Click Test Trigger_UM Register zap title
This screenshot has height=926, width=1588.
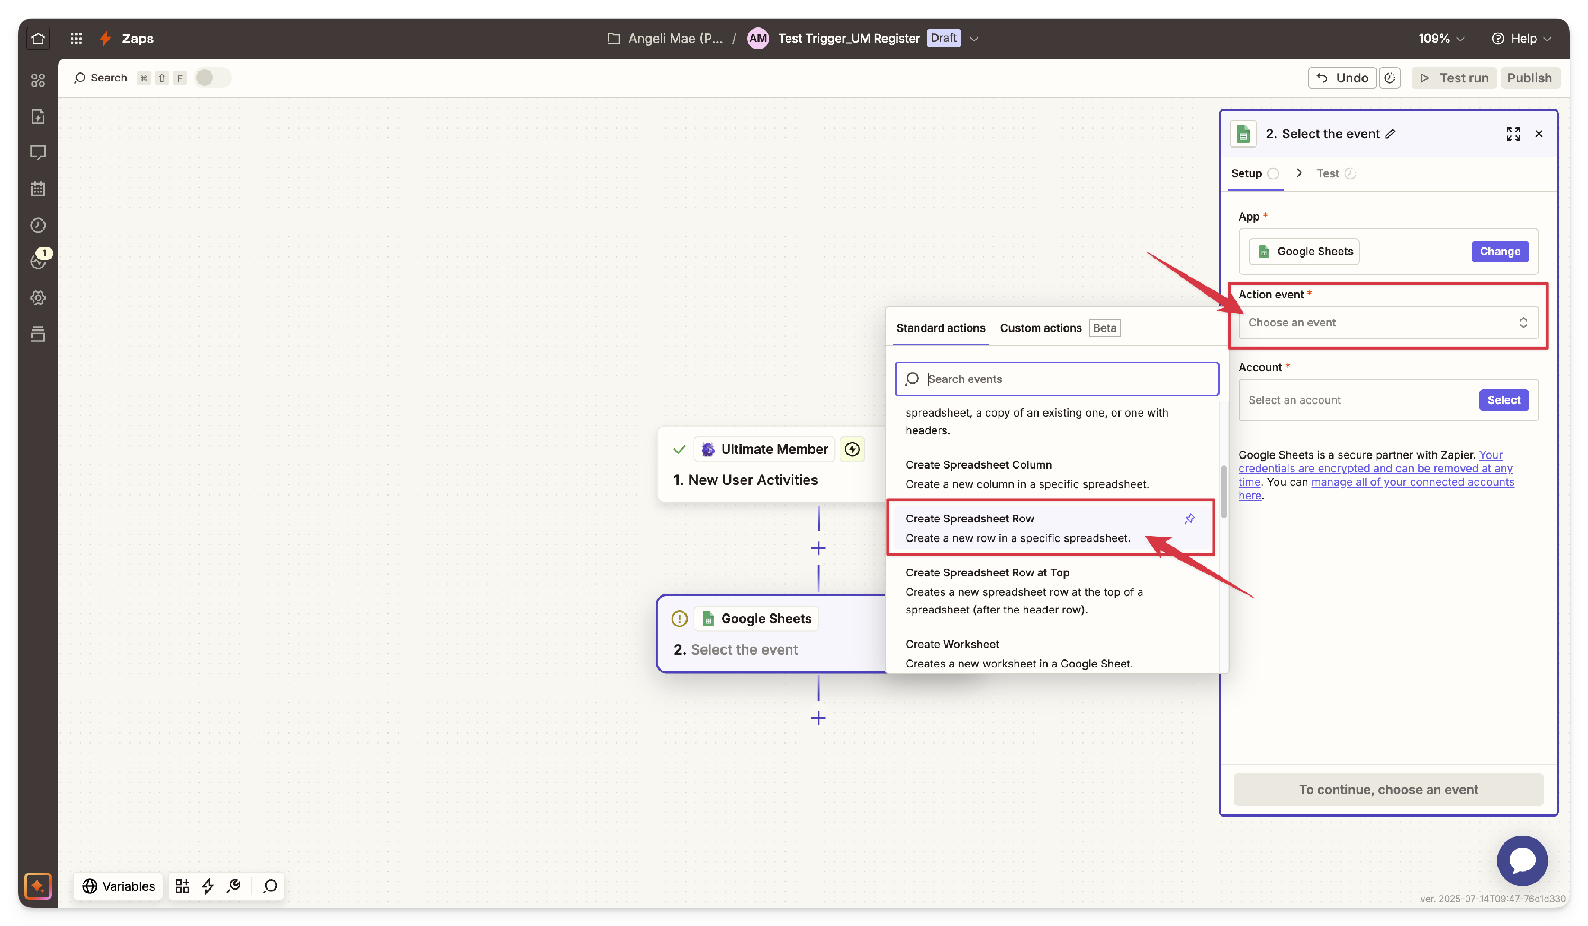848,39
